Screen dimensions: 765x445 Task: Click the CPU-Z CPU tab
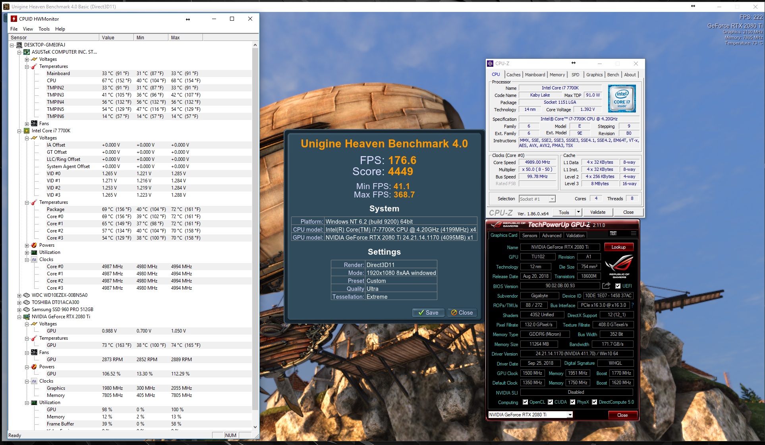coord(496,75)
